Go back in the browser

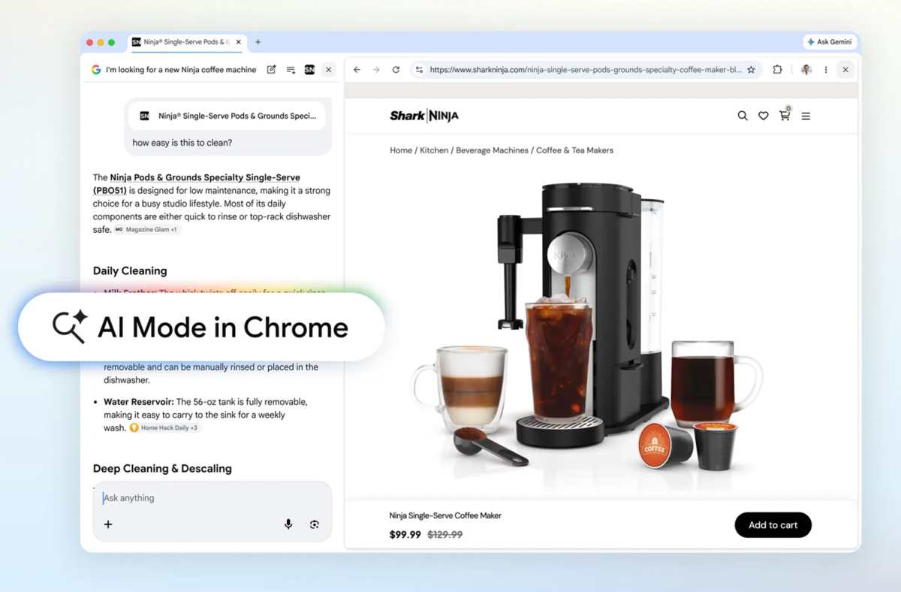coord(357,70)
